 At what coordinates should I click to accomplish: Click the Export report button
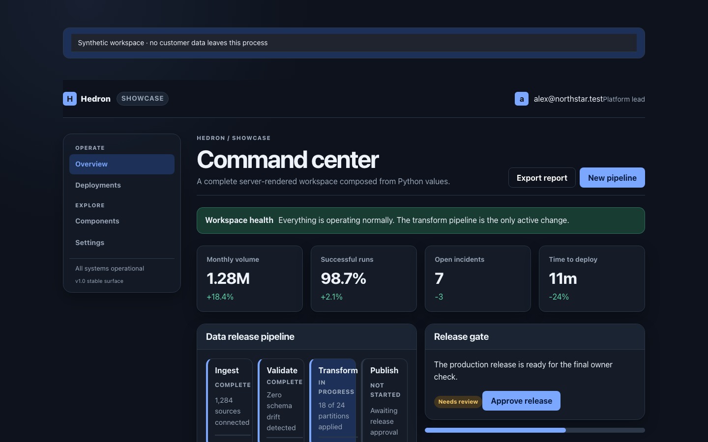[542, 178]
